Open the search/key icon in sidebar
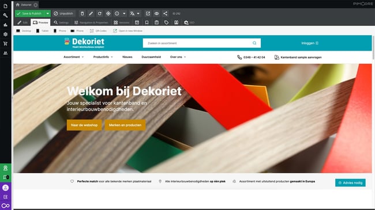This screenshot has width=375, height=210. (x=5, y=16)
